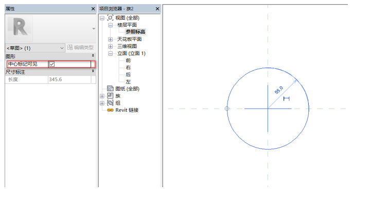This screenshot has width=372, height=200.
Task: Select the Revit 链接 label
Action: 127,110
